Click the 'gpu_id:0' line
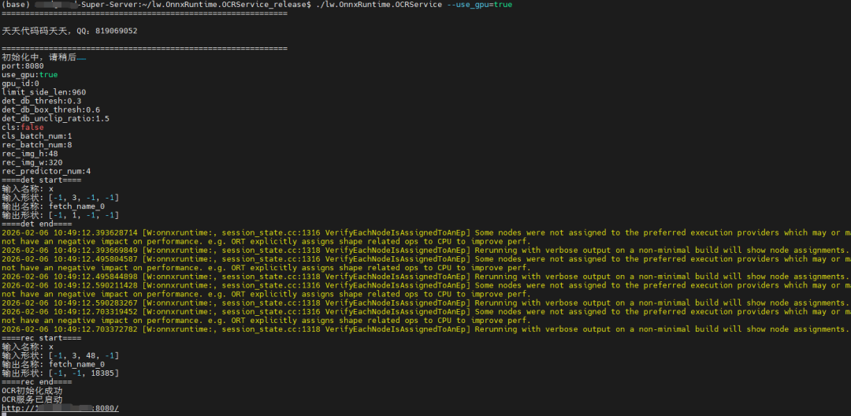 point(20,84)
